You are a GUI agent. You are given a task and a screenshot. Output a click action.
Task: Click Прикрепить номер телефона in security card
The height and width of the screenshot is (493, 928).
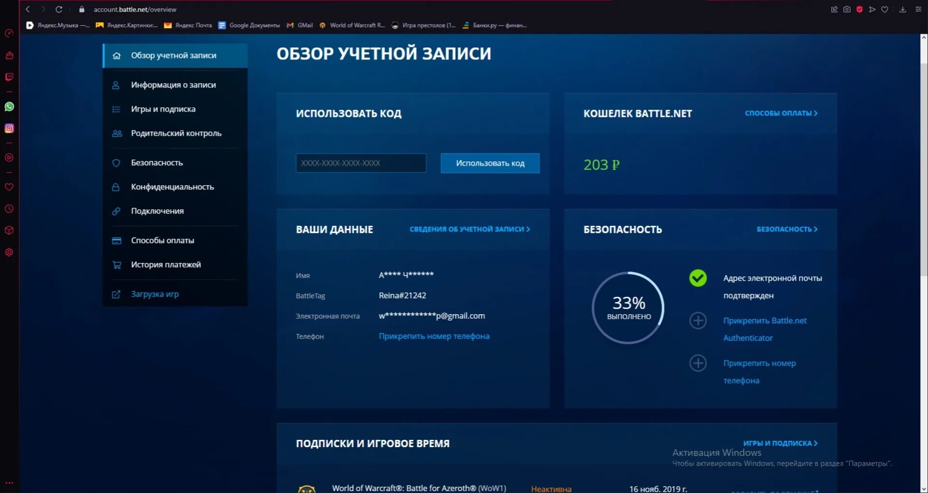759,372
